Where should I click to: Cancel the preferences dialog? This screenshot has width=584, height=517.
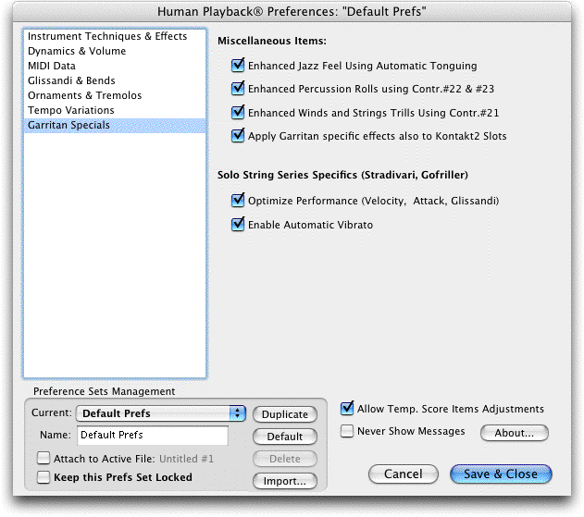404,474
